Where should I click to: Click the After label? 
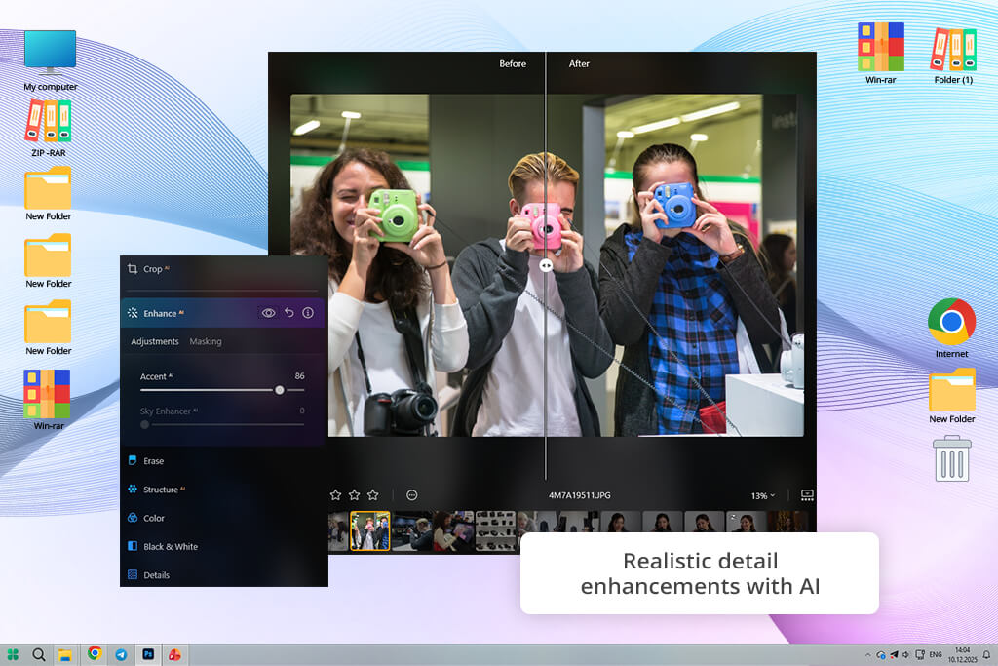click(579, 63)
